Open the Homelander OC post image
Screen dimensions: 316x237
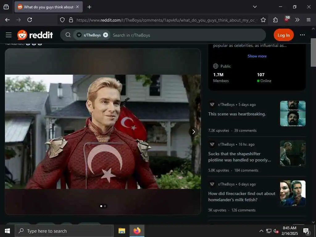tap(103, 131)
